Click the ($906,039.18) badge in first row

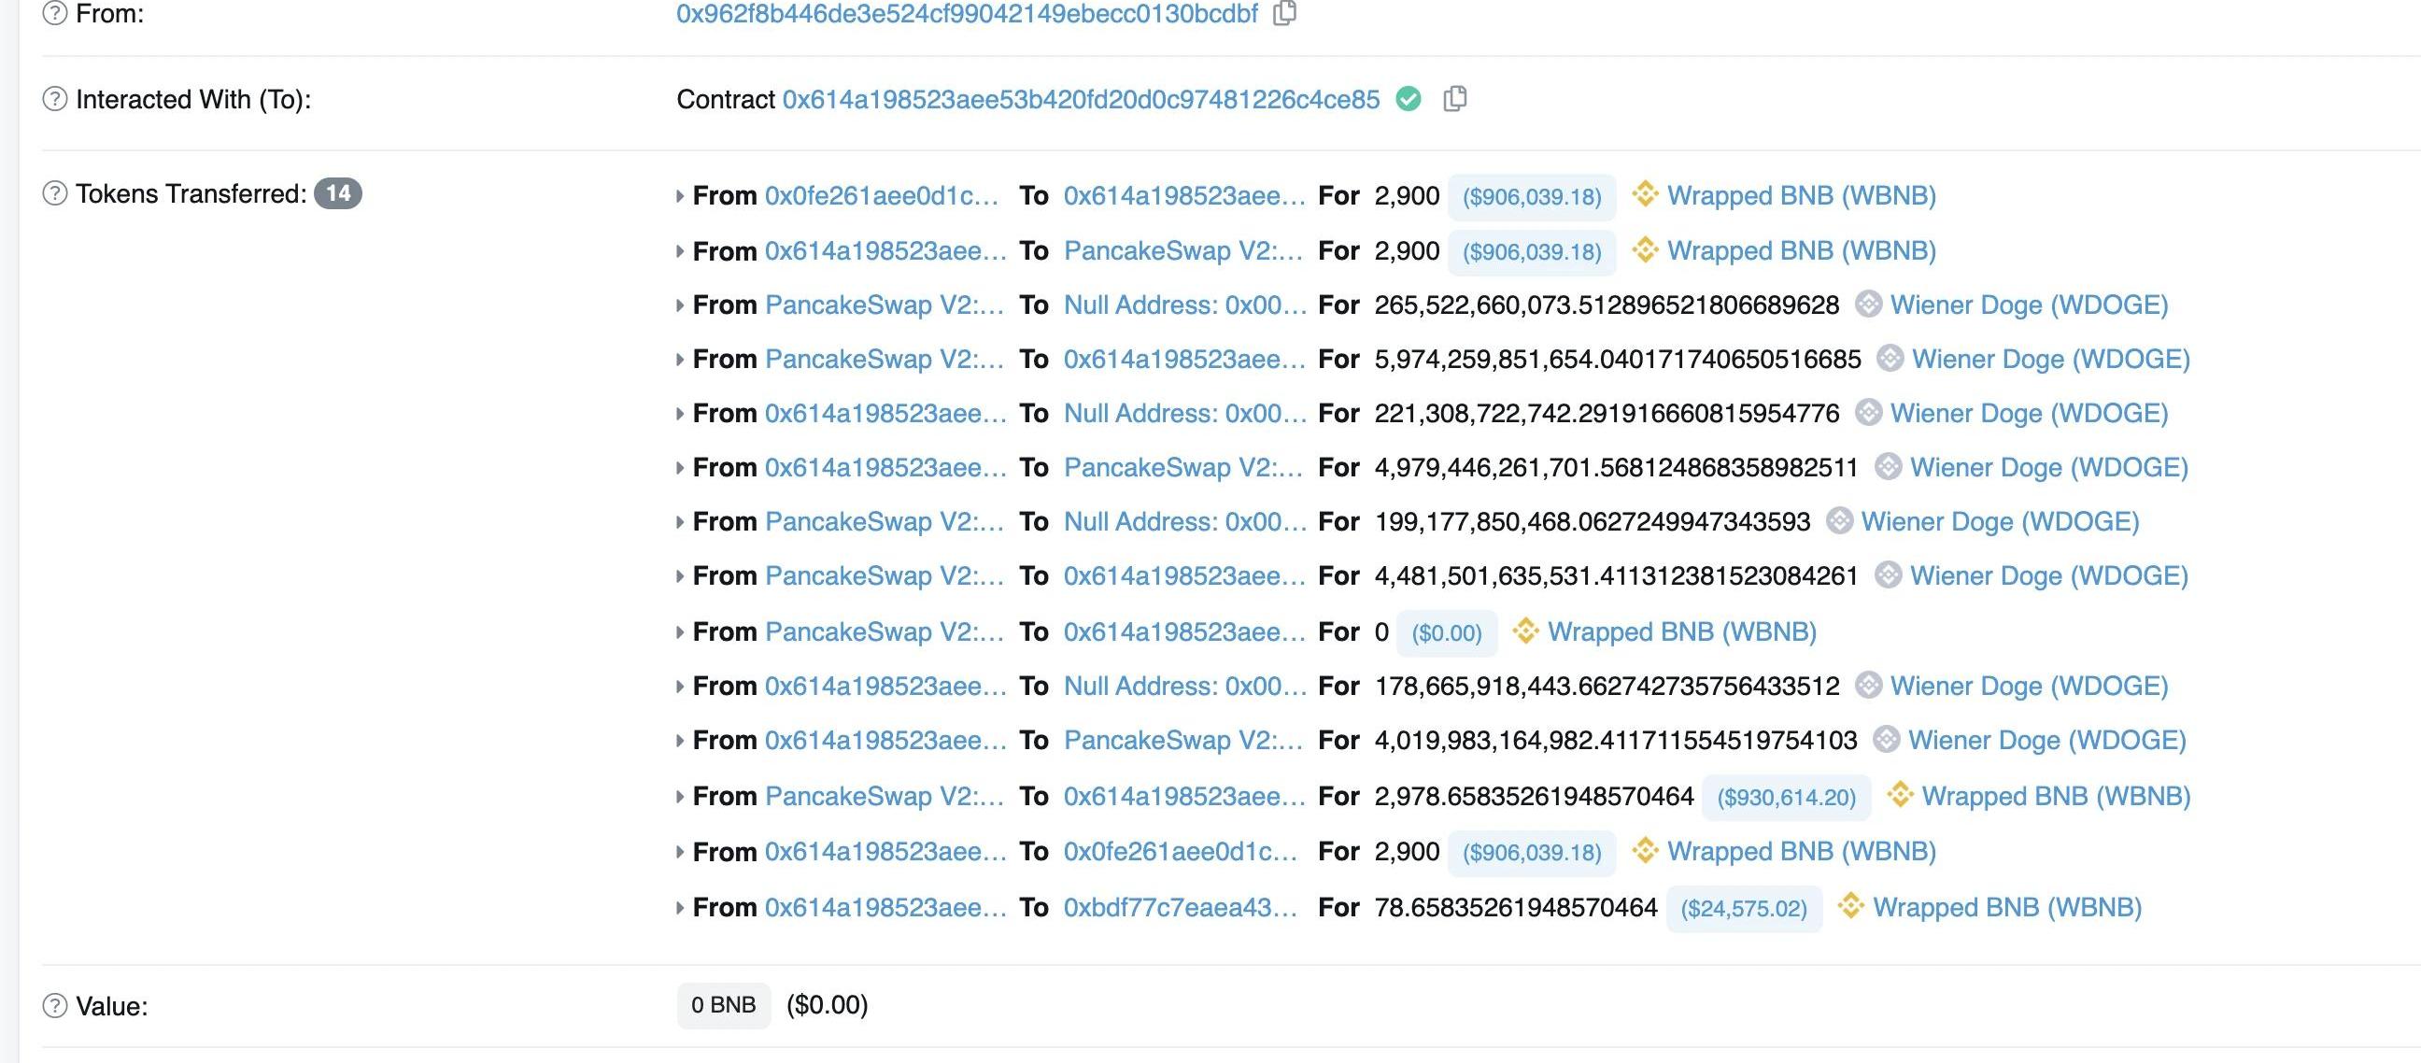1532,196
